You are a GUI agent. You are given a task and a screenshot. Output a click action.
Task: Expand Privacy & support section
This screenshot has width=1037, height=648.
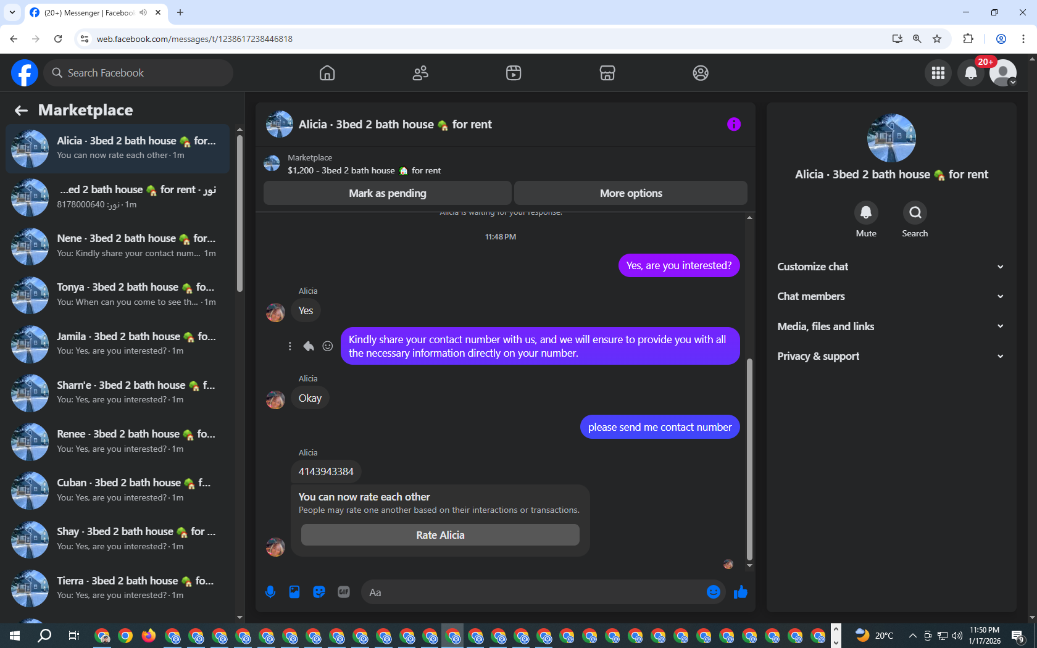pos(891,356)
